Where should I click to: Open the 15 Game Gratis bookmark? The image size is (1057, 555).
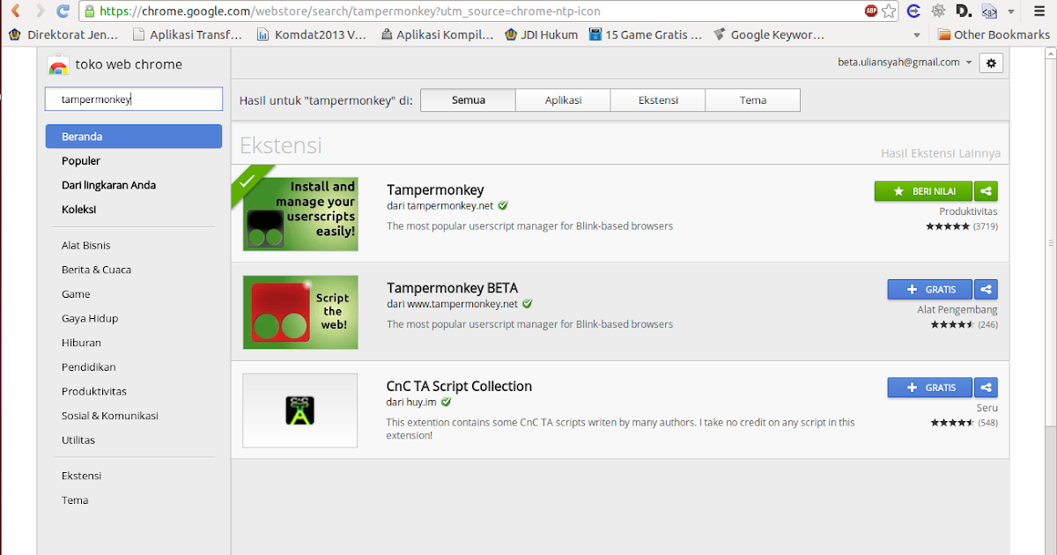pyautogui.click(x=646, y=35)
